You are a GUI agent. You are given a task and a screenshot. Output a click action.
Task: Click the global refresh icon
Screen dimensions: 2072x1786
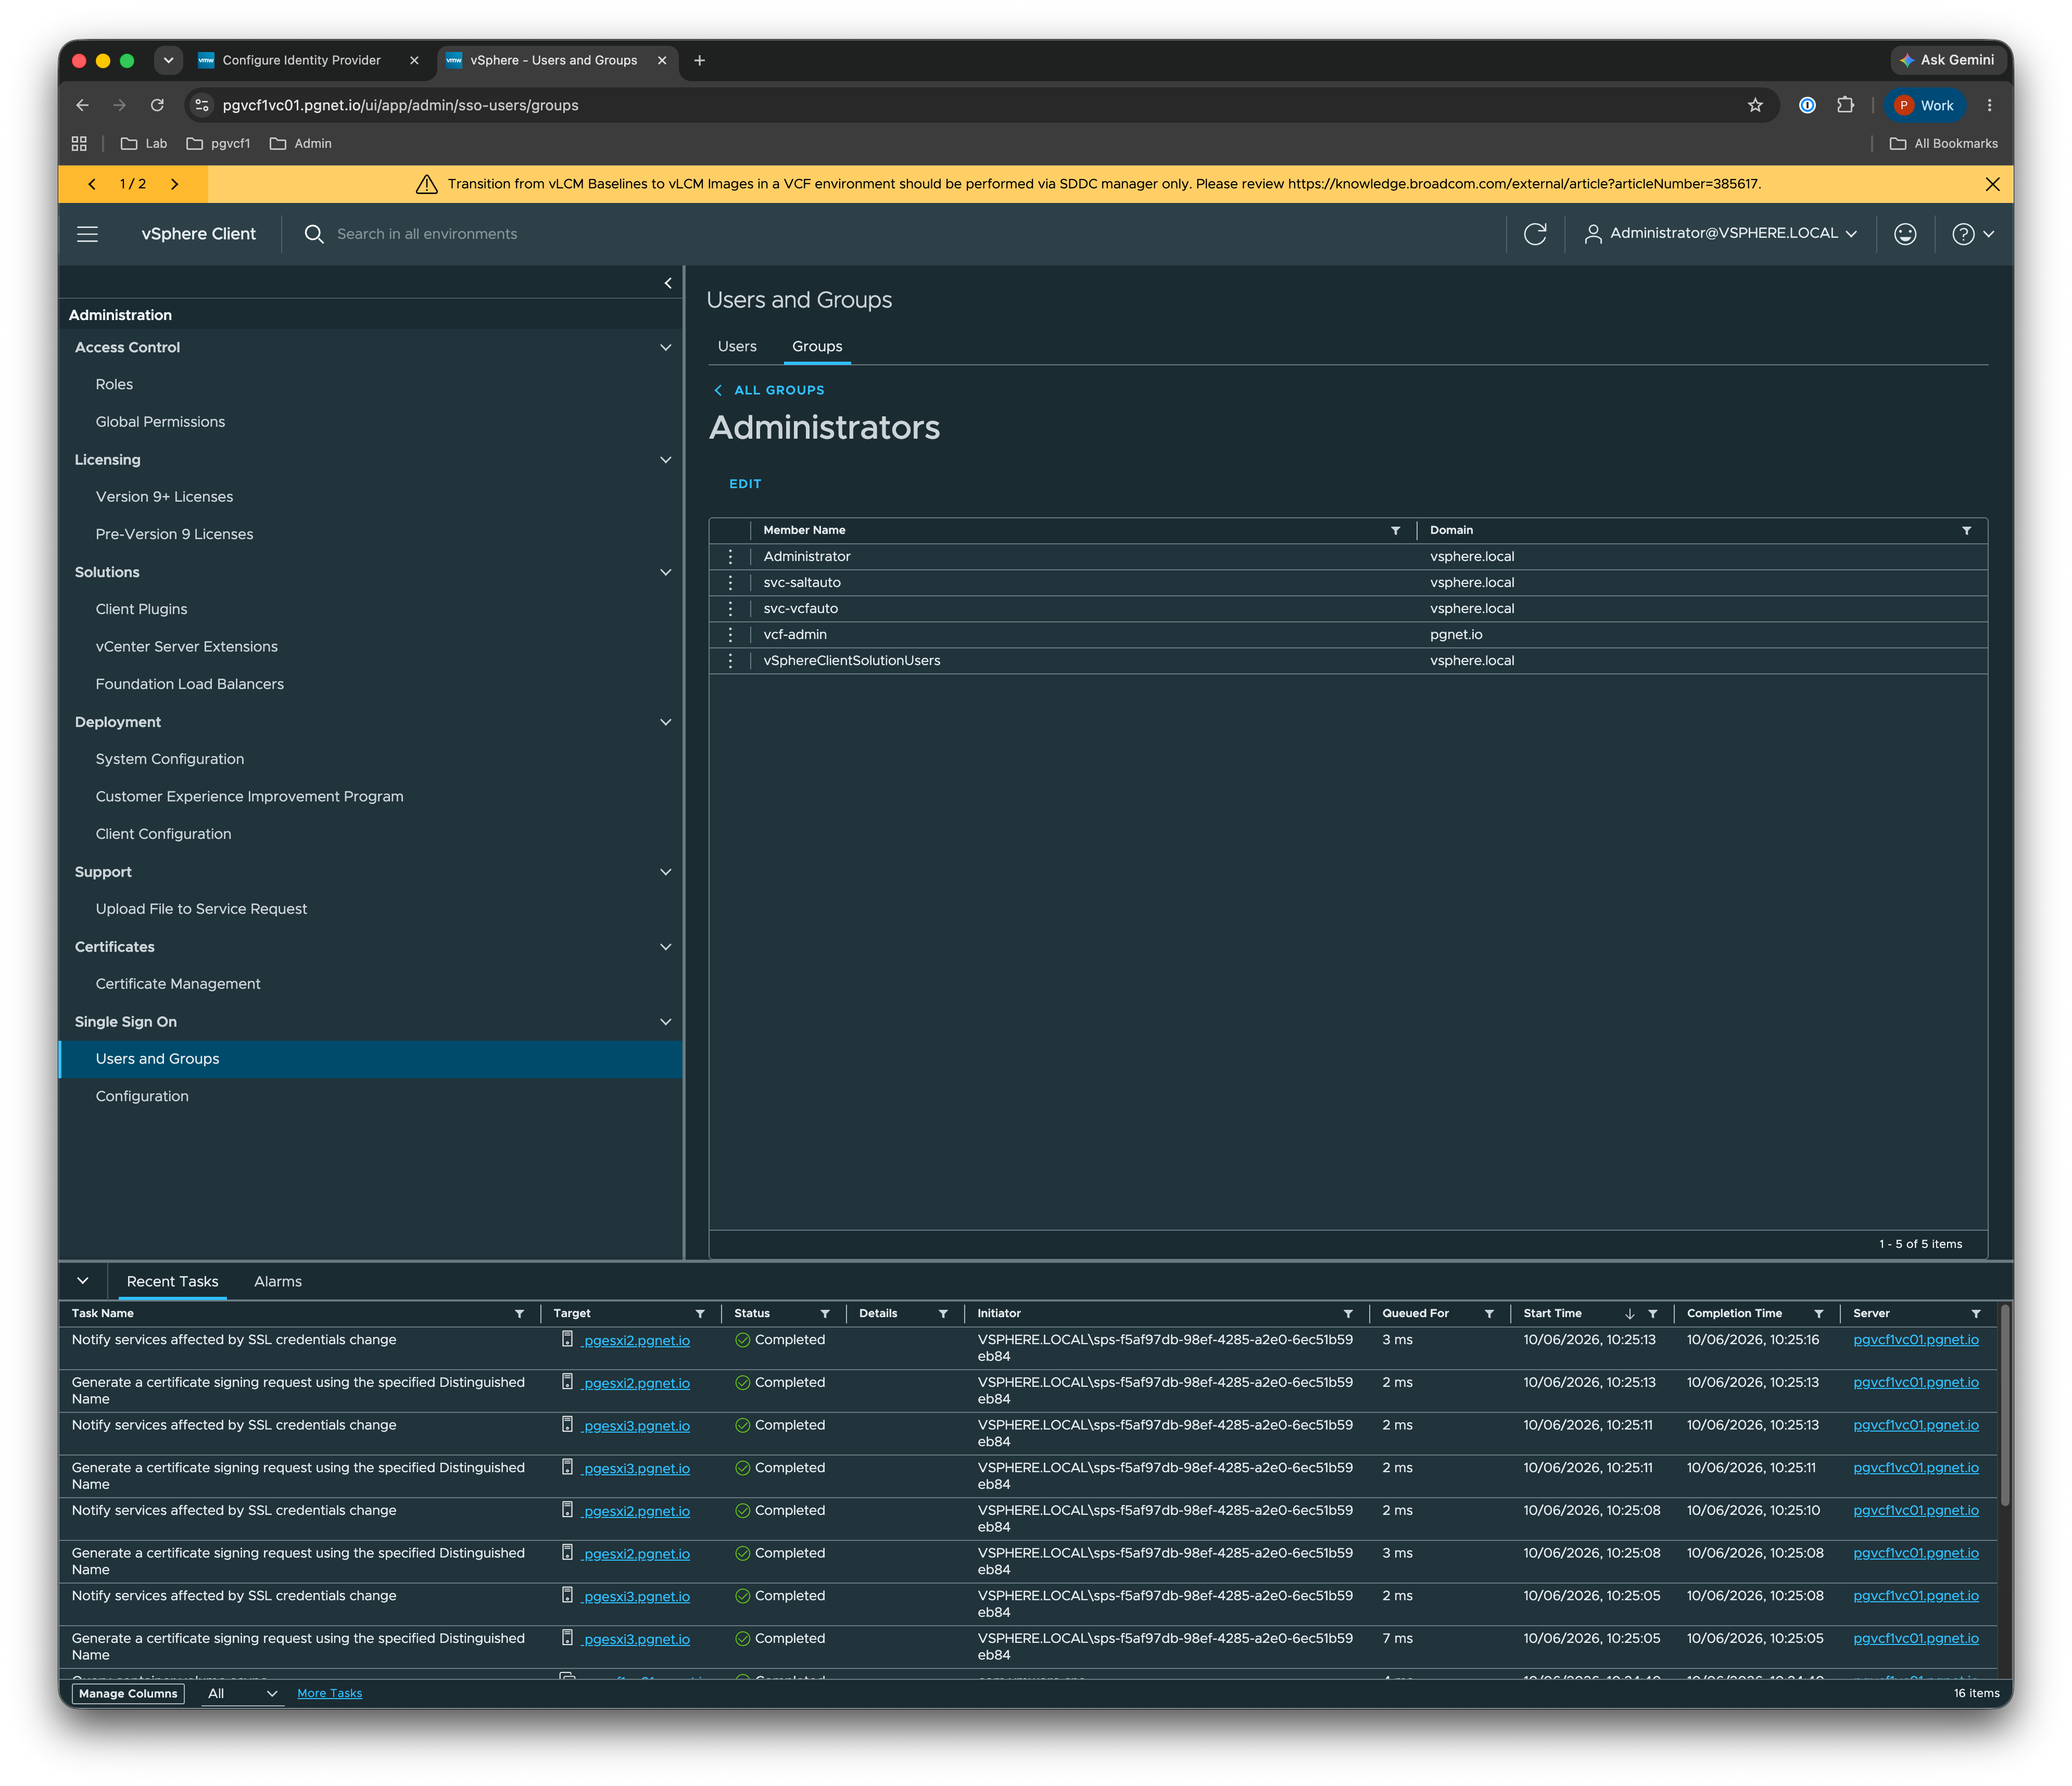pos(1535,234)
